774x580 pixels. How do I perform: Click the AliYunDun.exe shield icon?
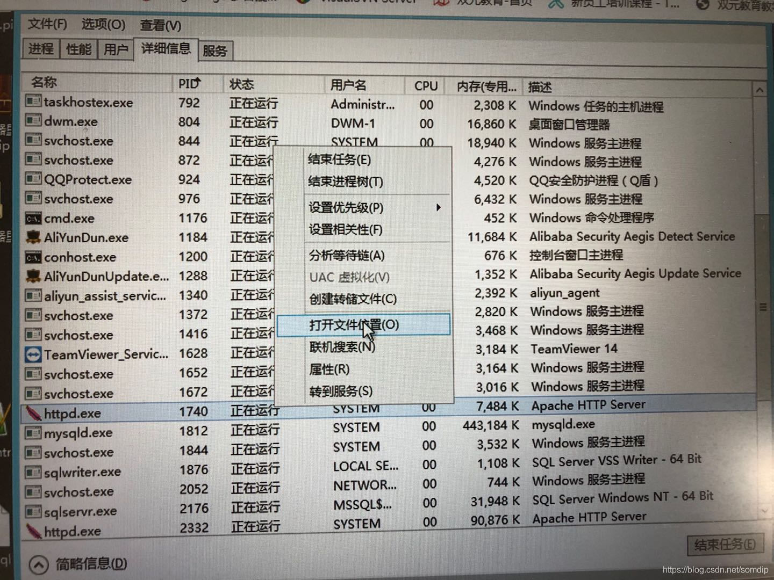(33, 237)
